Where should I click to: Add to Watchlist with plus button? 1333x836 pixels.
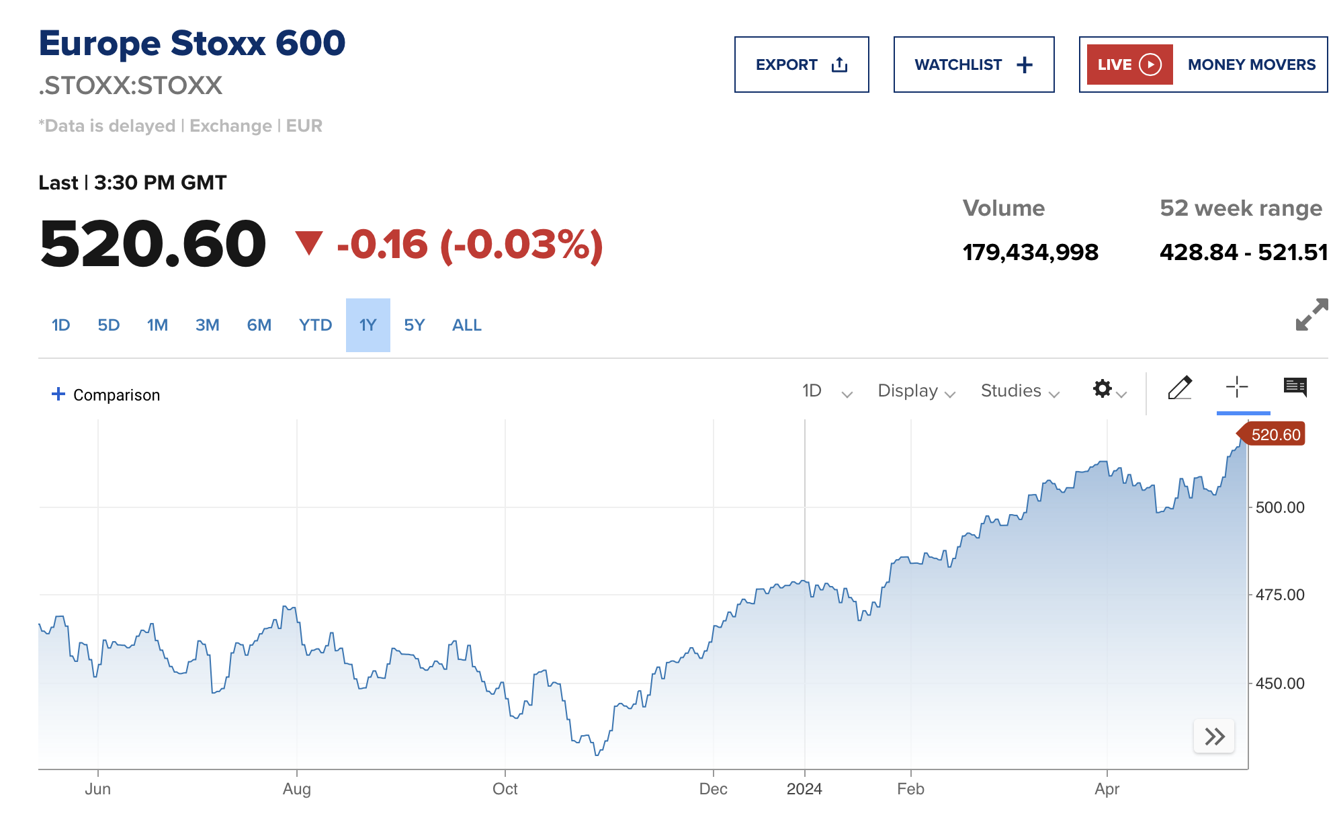[974, 65]
